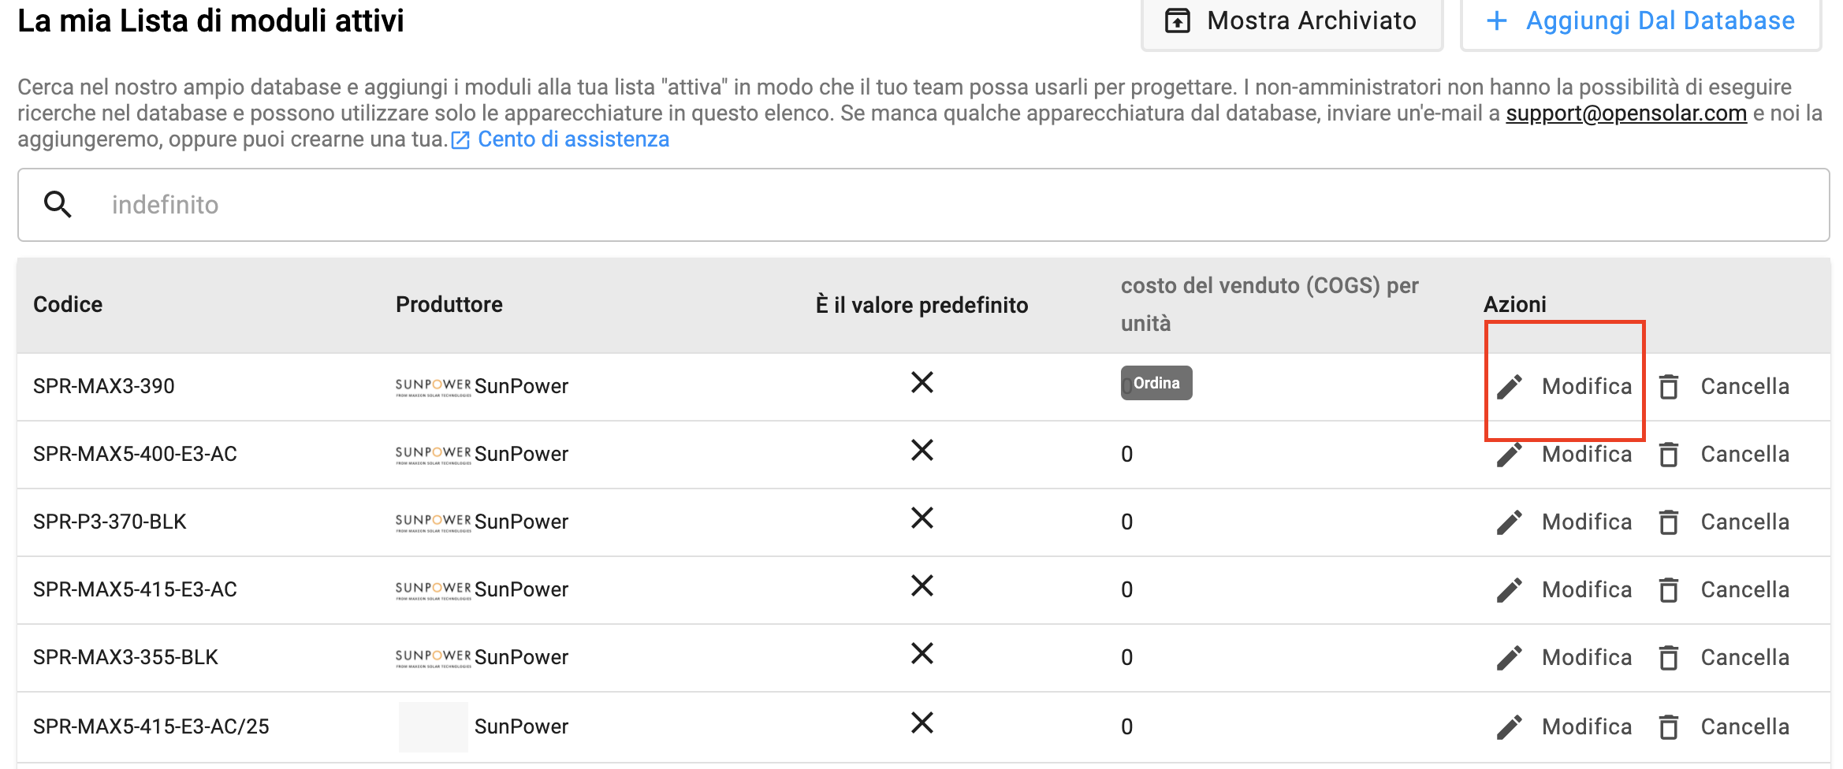Sort by the Codice column header
Image resolution: width=1843 pixels, height=769 pixels.
point(68,305)
